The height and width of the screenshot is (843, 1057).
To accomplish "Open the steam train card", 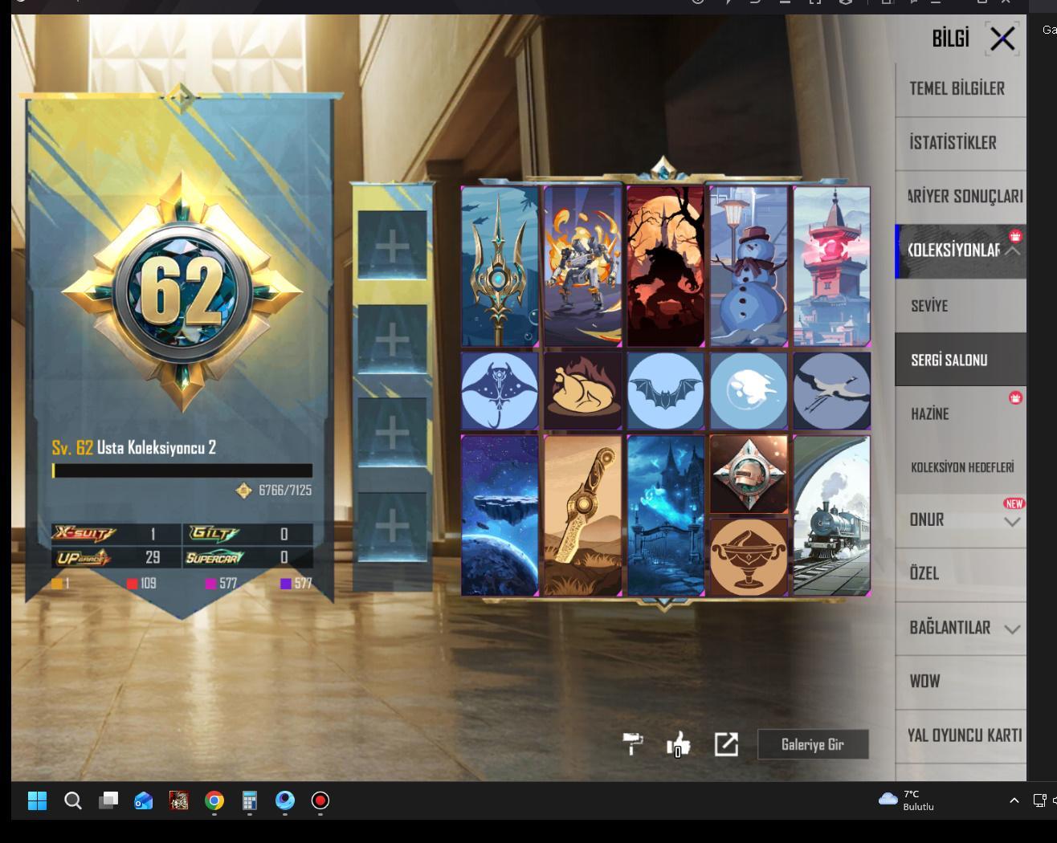I will tap(831, 515).
